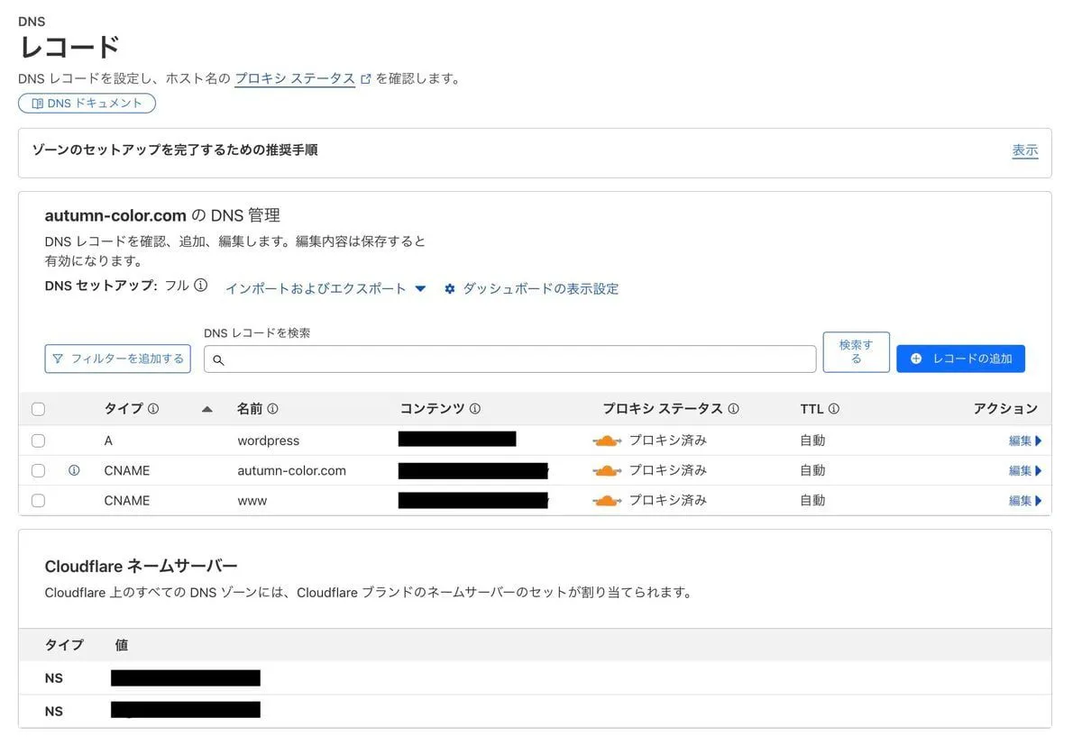Click フィルターを追加する button
1082x754 pixels.
coord(118,359)
